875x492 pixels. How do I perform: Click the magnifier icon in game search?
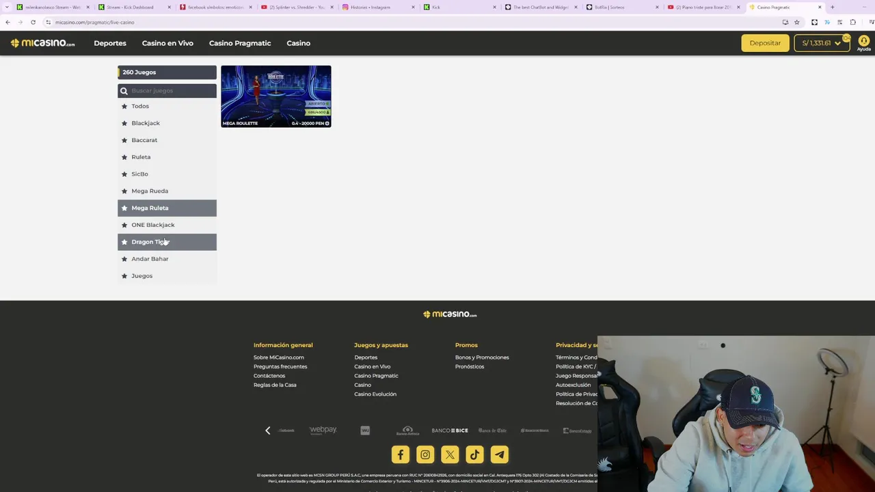click(124, 91)
